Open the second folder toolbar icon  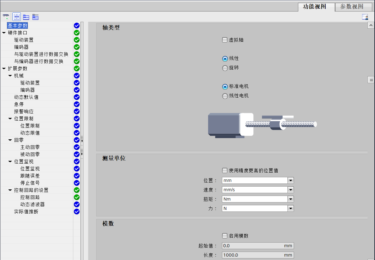pyautogui.click(x=35, y=17)
